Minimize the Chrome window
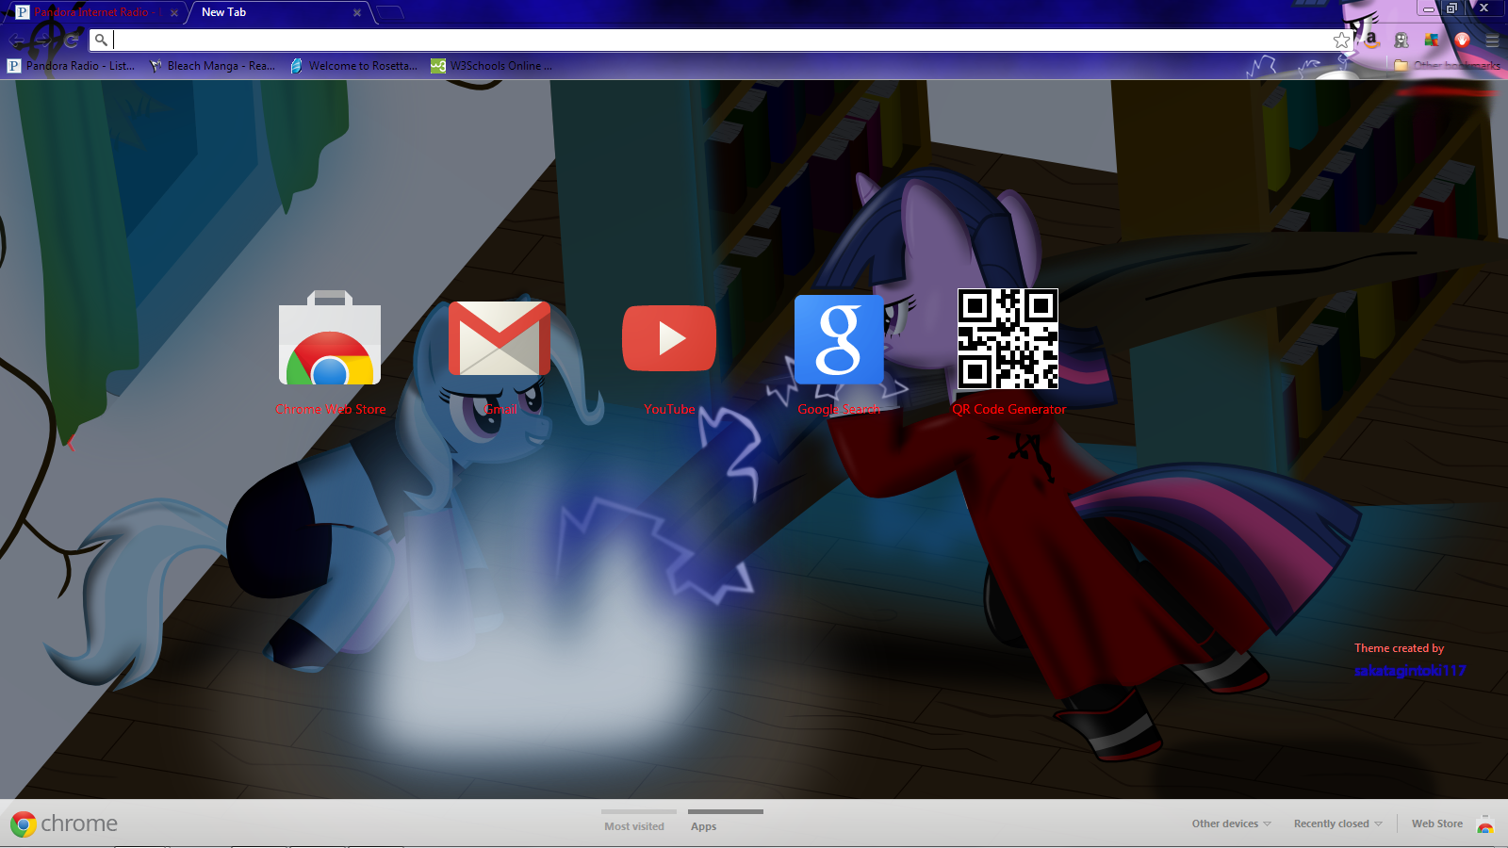The image size is (1508, 848). [1429, 8]
